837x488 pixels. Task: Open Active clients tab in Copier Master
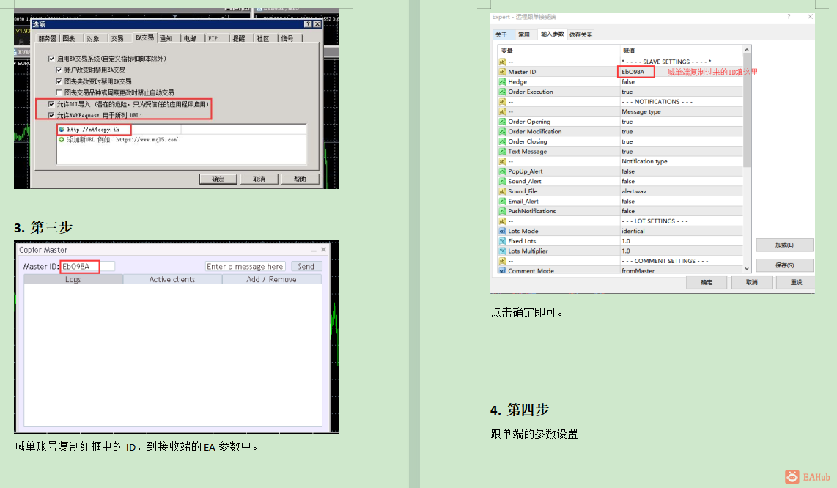[x=172, y=279]
